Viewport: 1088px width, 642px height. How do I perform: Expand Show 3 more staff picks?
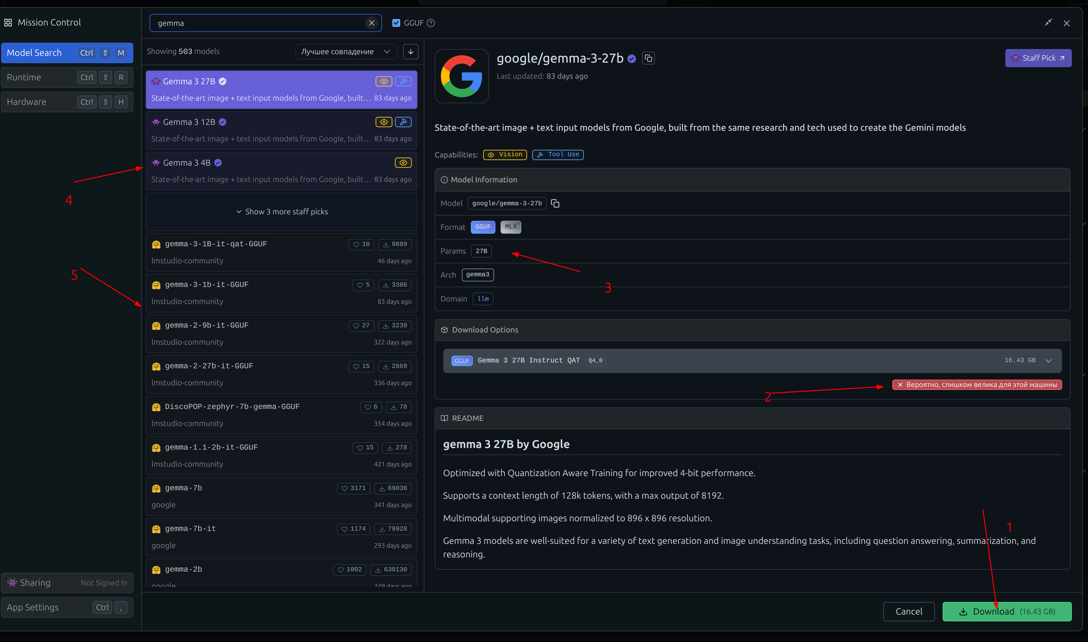(x=282, y=211)
